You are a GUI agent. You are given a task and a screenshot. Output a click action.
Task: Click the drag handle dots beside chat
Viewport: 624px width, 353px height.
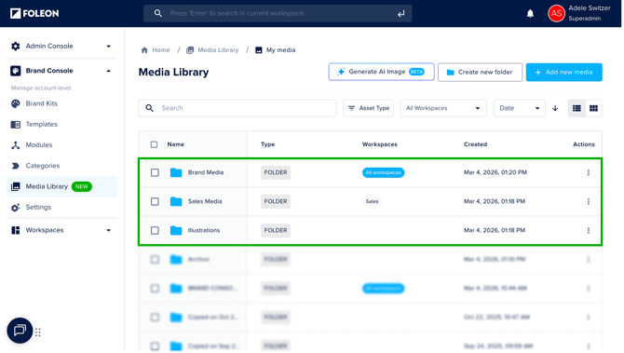[38, 333]
